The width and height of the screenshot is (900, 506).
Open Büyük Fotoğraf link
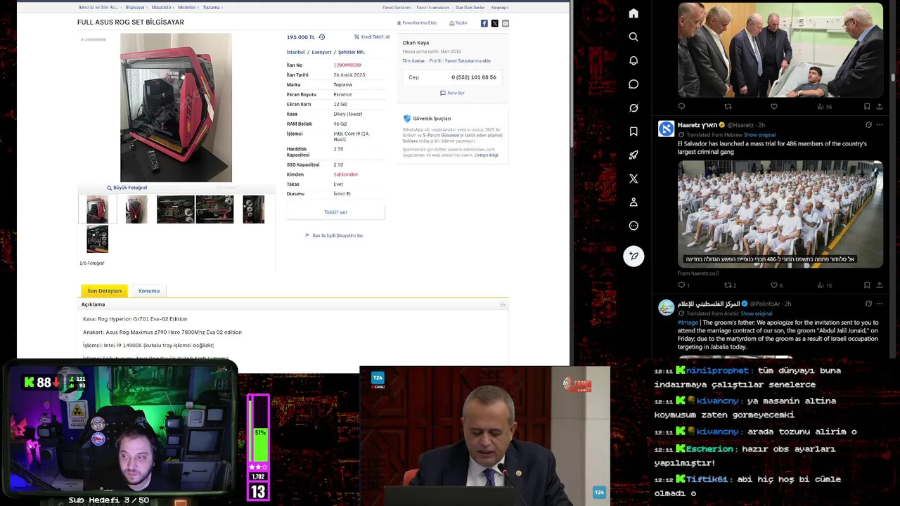127,188
